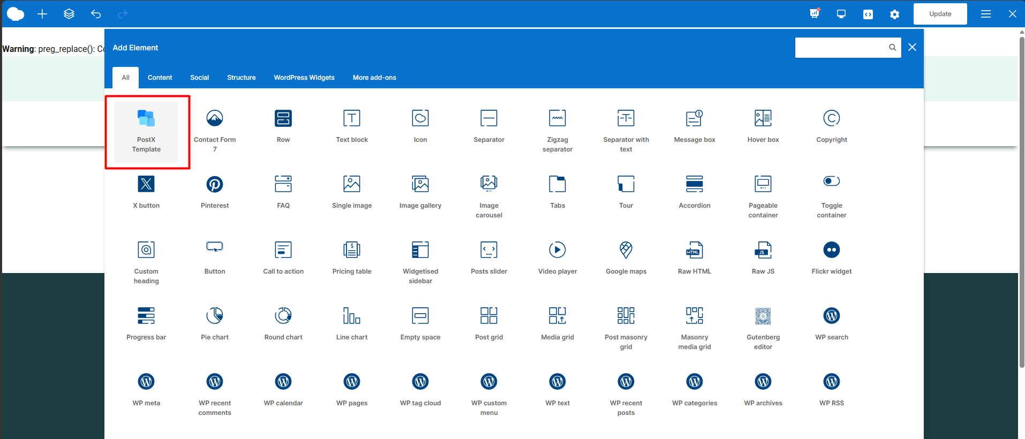Add a Widgetised sidebar element
1025x439 pixels.
coord(420,263)
